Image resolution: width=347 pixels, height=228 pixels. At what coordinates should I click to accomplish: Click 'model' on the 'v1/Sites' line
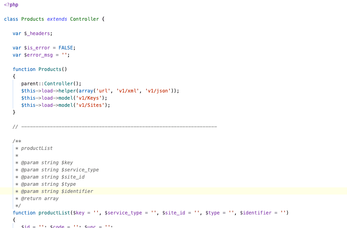pos(66,105)
